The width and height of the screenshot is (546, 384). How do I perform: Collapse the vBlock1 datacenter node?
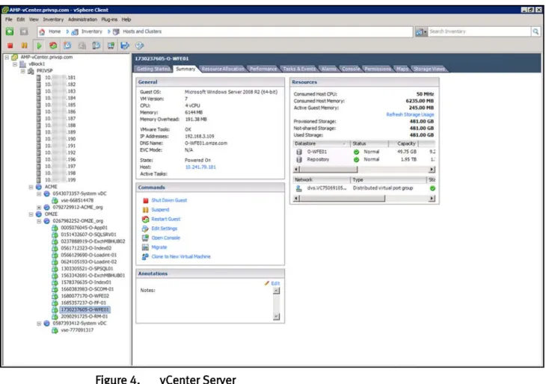15,64
